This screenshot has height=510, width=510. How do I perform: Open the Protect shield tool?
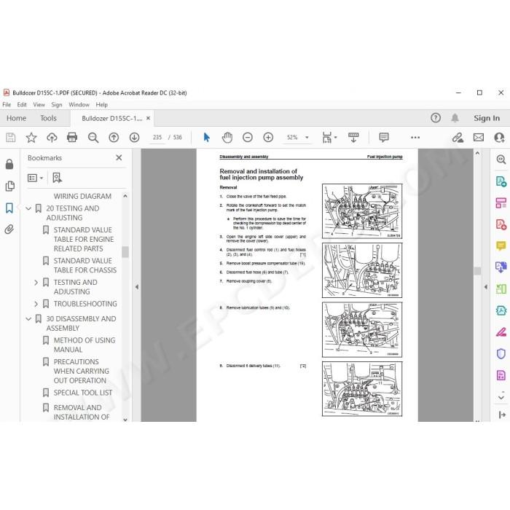click(x=501, y=353)
